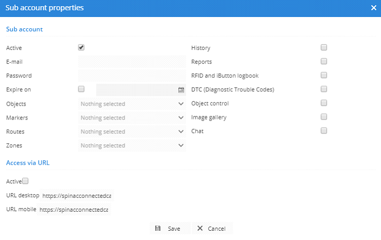Tick the History permission checkbox

click(324, 47)
